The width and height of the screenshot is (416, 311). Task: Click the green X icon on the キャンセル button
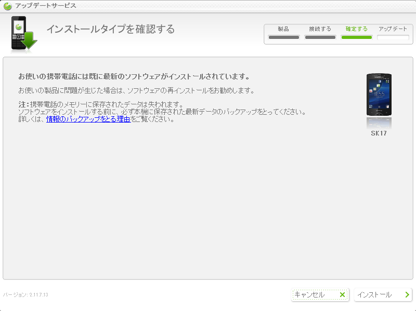pos(342,294)
